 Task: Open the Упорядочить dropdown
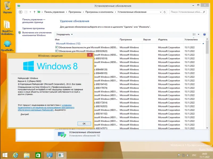pos(64,34)
